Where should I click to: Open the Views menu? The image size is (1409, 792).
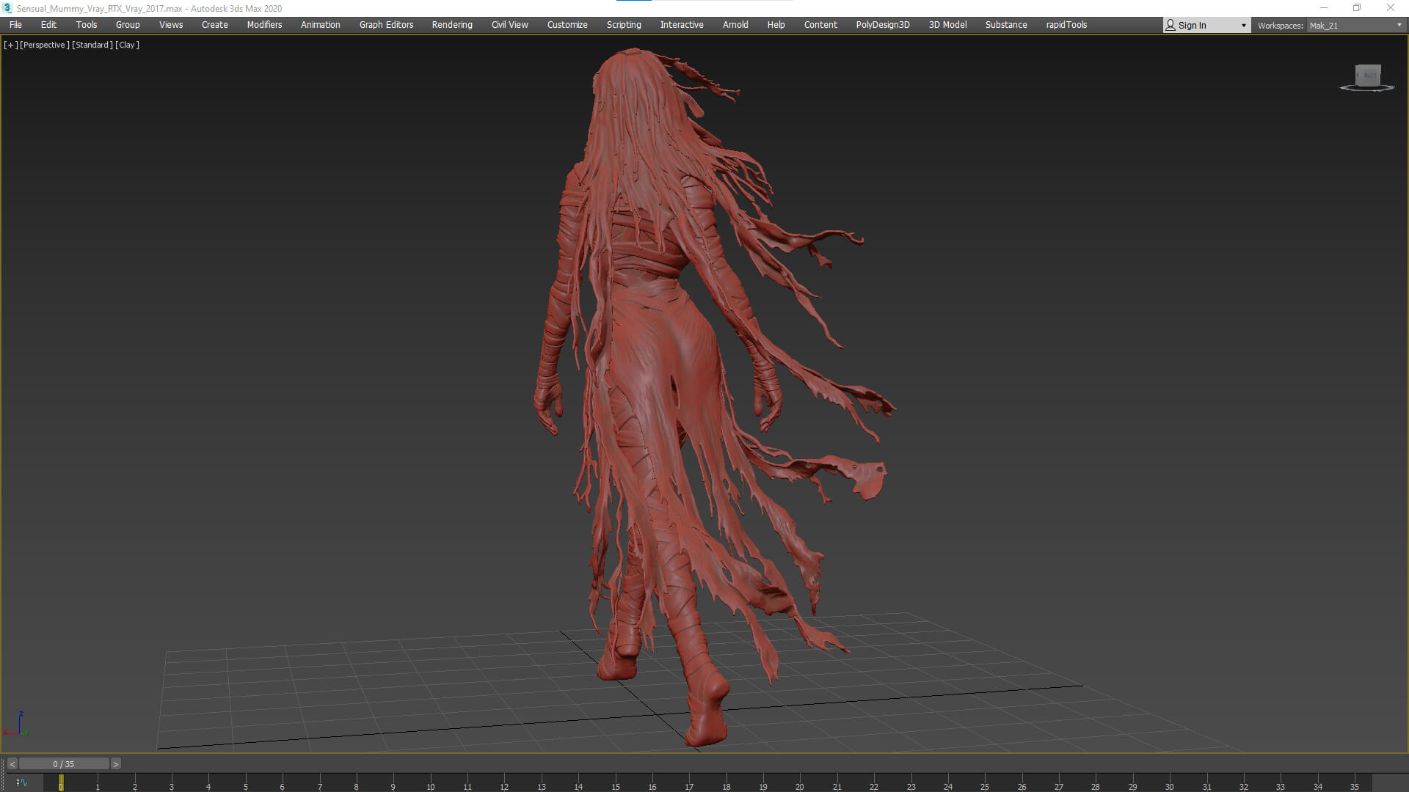point(171,25)
